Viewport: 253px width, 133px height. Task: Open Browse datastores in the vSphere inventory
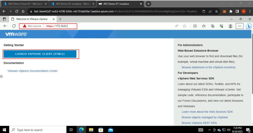[208, 67]
